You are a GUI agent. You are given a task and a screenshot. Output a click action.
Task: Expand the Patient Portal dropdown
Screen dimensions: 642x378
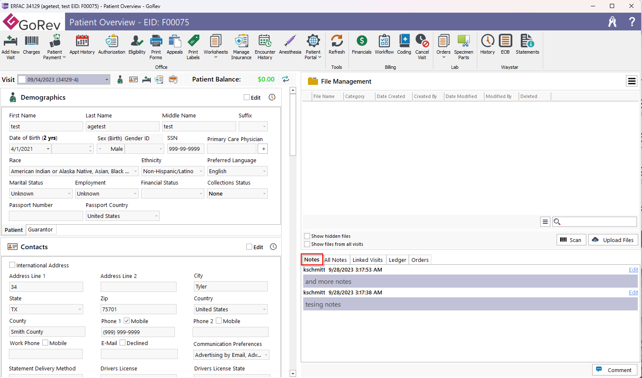320,57
